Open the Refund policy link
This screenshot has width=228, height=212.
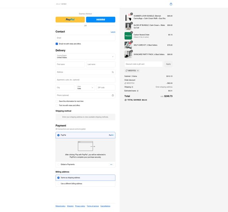pos(60,206)
